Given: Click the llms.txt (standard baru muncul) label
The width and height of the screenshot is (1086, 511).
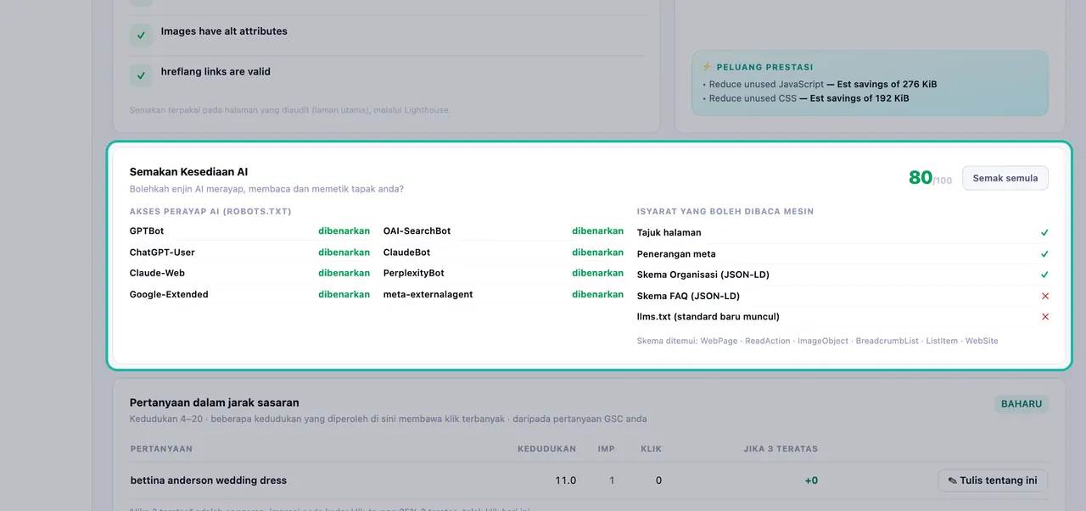Looking at the screenshot, I should click(x=708, y=317).
